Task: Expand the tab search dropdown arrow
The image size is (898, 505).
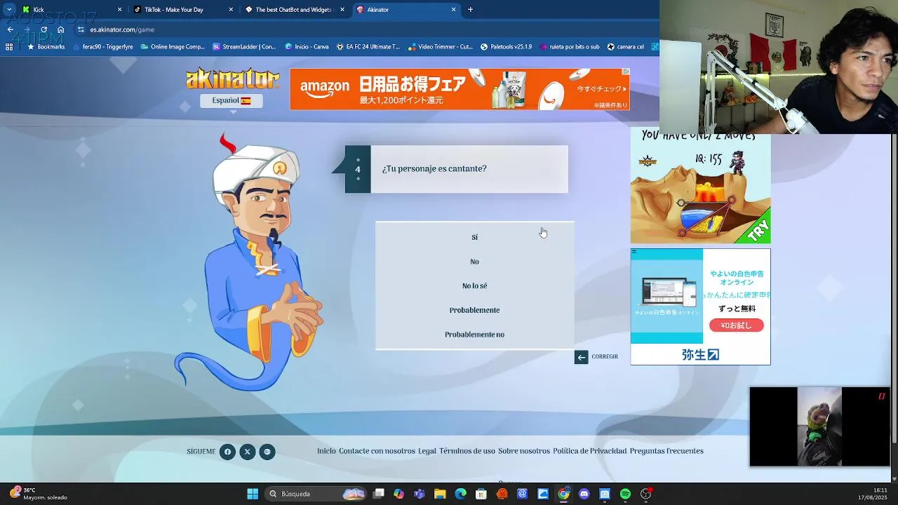Action: point(9,10)
